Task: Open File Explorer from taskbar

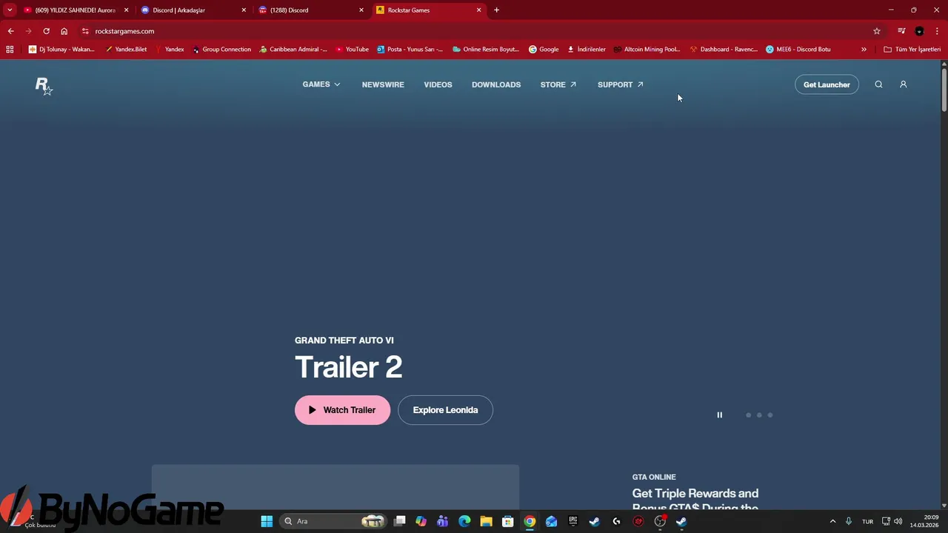Action: coord(486,521)
